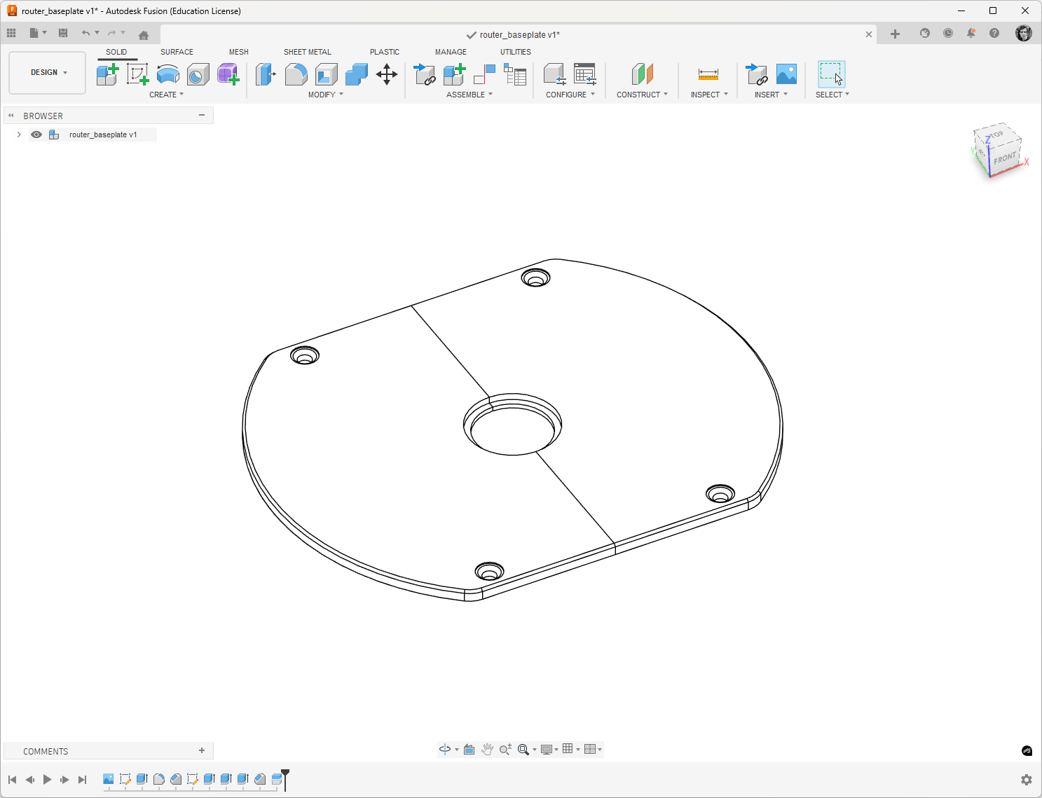
Task: Add a comment with the plus button
Action: [202, 751]
